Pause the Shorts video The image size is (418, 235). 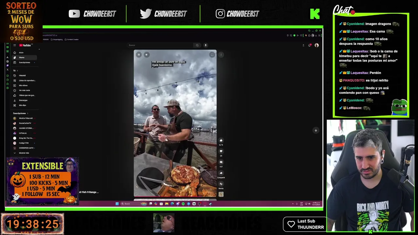pyautogui.click(x=139, y=55)
